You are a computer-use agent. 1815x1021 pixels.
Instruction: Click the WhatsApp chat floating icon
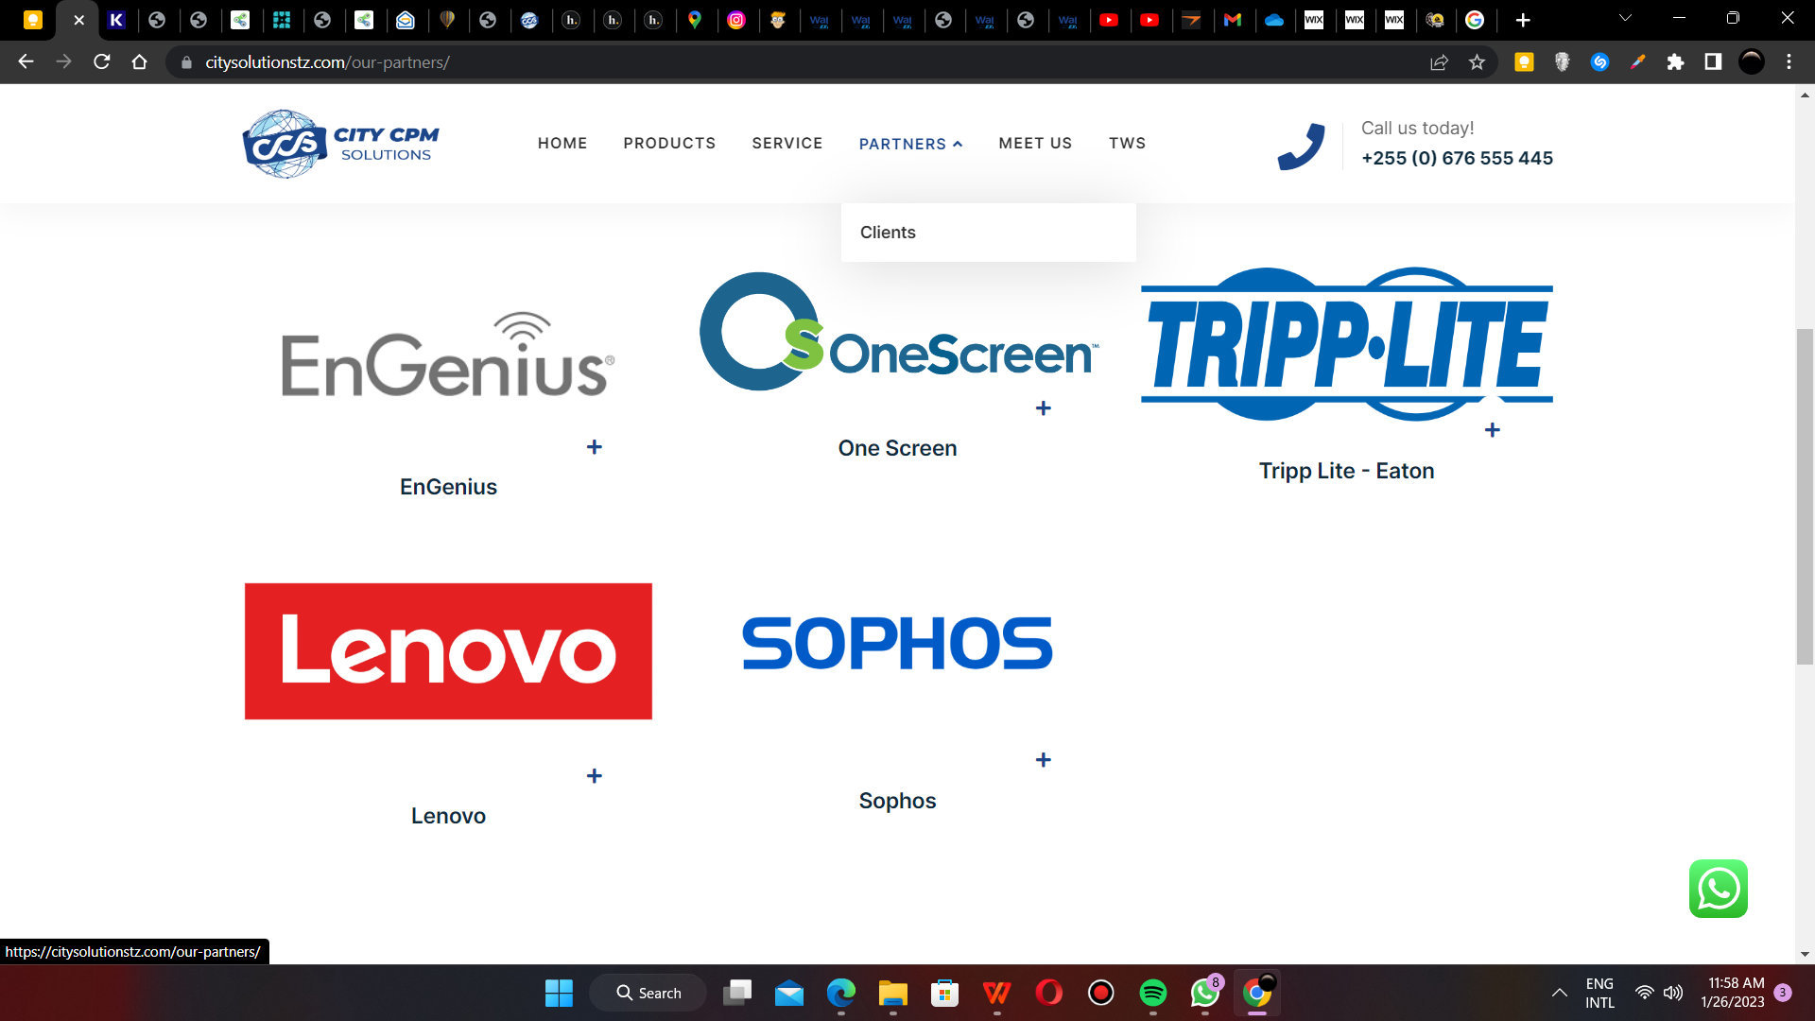coord(1718,889)
